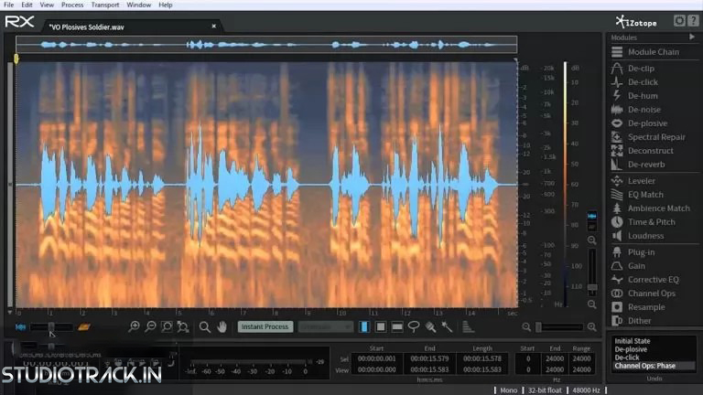
Task: Click the zoom out full icon
Action: [182, 327]
